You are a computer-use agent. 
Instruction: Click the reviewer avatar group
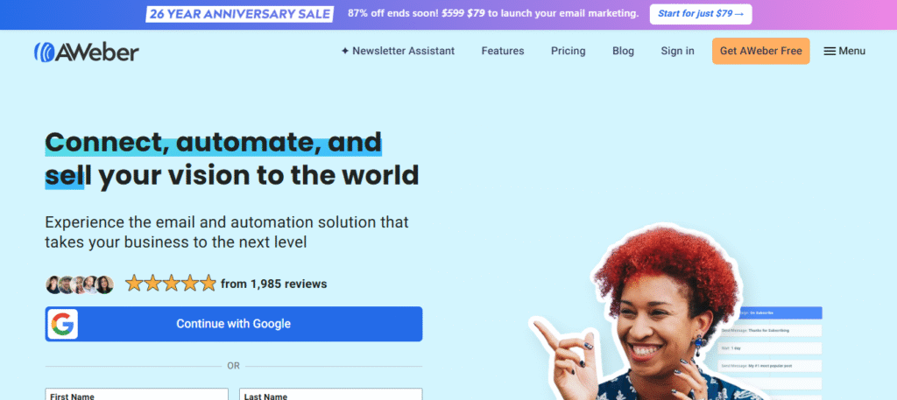80,284
